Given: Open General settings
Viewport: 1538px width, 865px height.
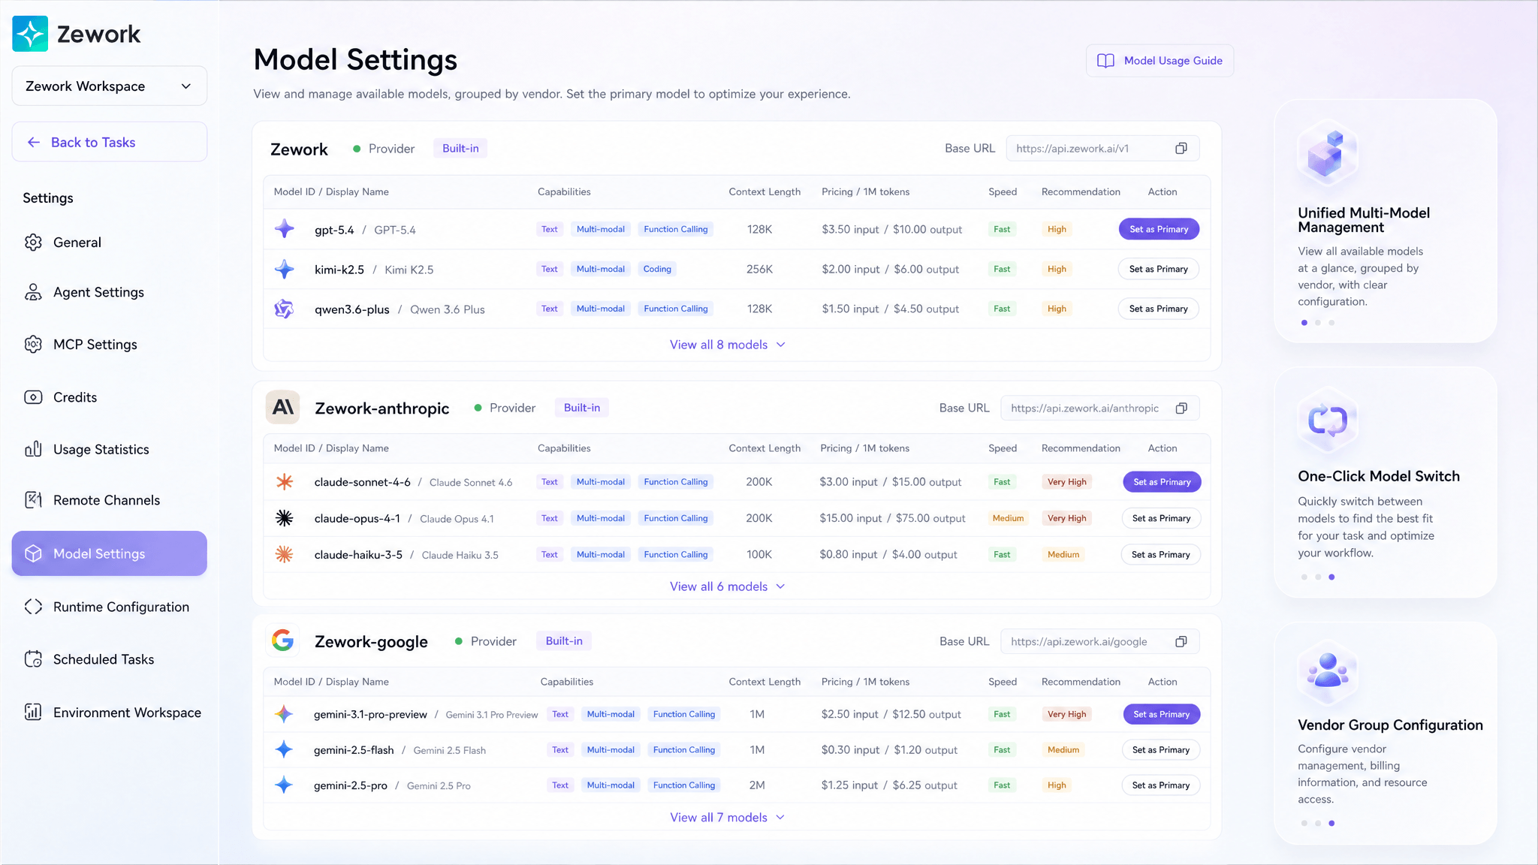Looking at the screenshot, I should pos(110,243).
